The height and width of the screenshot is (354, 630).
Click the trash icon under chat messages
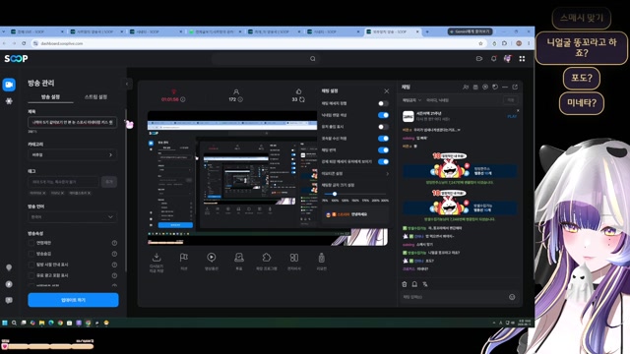(405, 284)
